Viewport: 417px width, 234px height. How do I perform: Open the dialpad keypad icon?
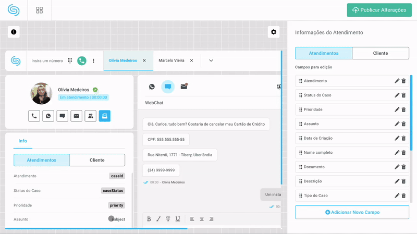click(x=70, y=60)
